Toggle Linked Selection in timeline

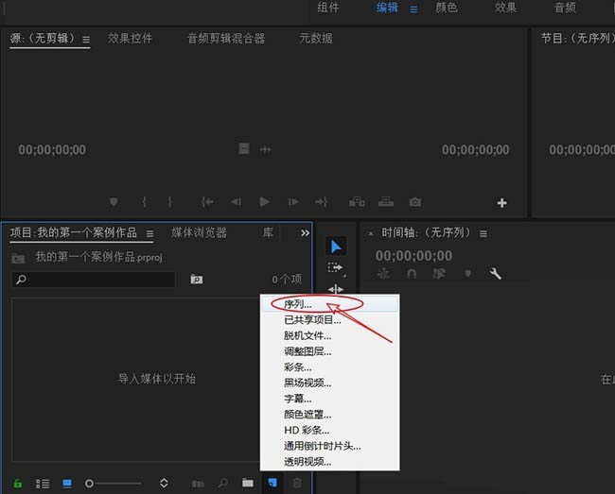click(x=439, y=273)
